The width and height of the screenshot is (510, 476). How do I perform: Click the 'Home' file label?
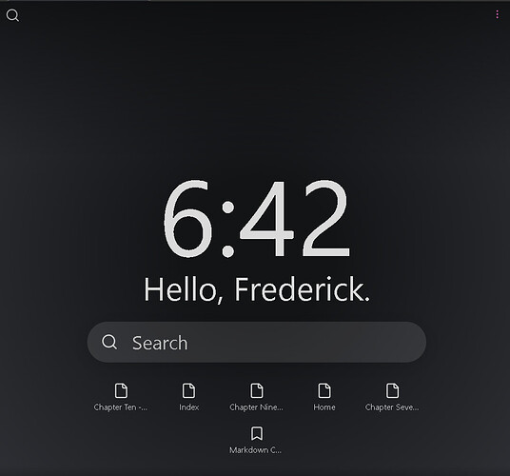[x=324, y=407]
